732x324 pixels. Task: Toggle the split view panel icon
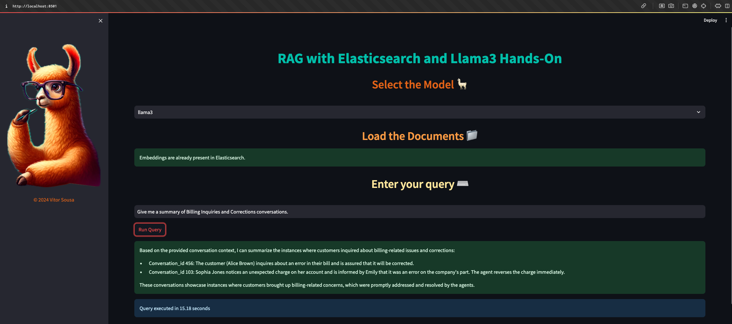(x=727, y=6)
